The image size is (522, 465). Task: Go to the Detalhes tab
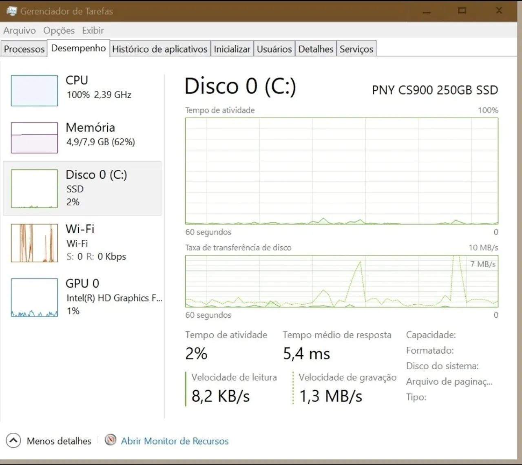[316, 49]
